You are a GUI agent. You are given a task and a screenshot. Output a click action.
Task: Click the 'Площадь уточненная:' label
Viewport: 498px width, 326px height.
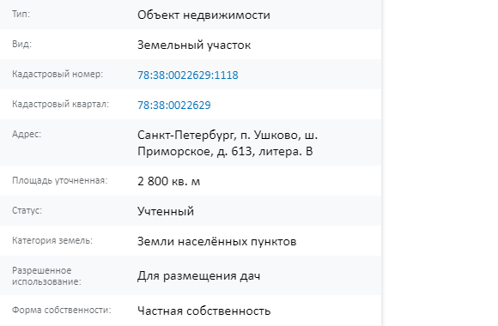(60, 180)
